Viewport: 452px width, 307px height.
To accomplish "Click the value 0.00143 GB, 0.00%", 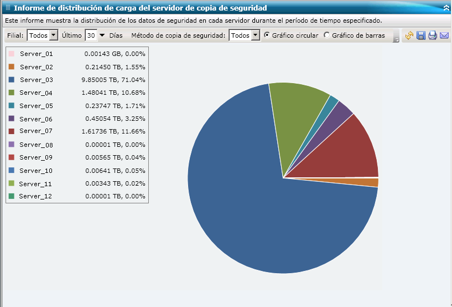I will coord(115,54).
